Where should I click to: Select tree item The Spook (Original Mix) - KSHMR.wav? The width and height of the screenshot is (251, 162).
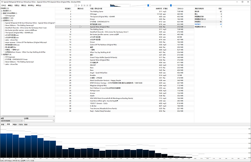[x=19, y=33]
